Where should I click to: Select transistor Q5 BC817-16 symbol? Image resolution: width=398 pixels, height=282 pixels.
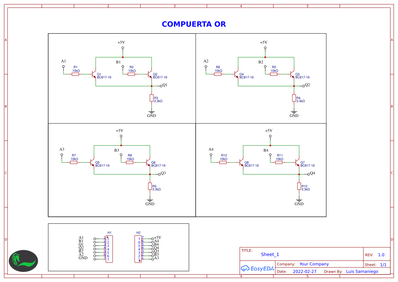[x=92, y=163]
